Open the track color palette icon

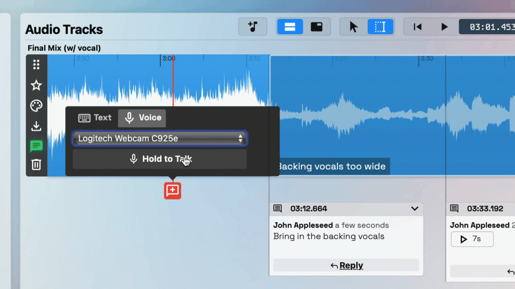tap(36, 106)
